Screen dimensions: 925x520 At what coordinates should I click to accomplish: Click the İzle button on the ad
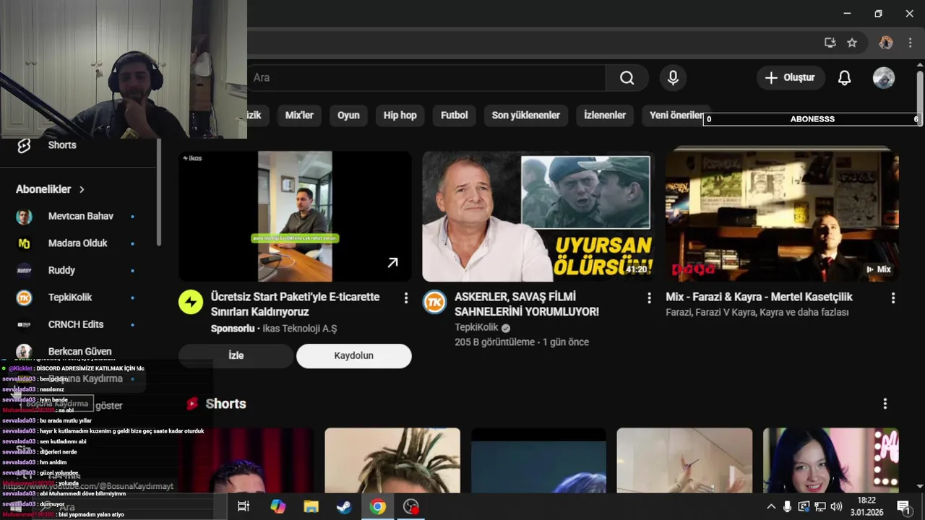[x=236, y=356]
